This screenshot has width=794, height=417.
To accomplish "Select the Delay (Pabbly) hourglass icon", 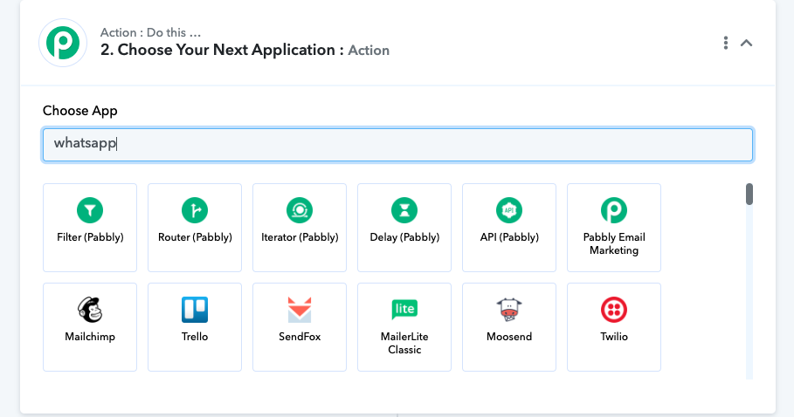I will click(404, 210).
